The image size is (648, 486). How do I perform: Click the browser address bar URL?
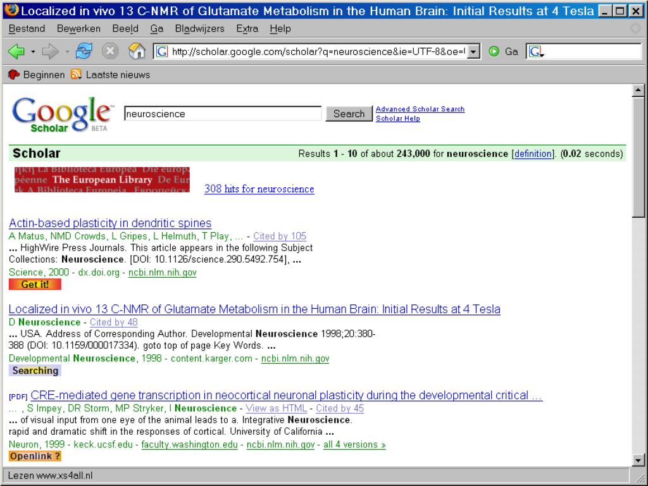(318, 52)
